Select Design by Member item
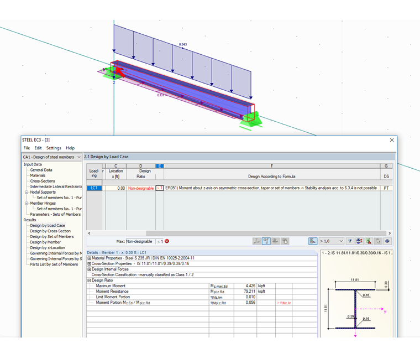Viewport: 420px width, 358px height. 45,242
